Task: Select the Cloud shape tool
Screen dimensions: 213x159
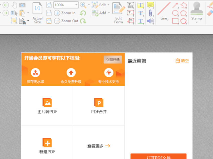Action: [x=184, y=21]
